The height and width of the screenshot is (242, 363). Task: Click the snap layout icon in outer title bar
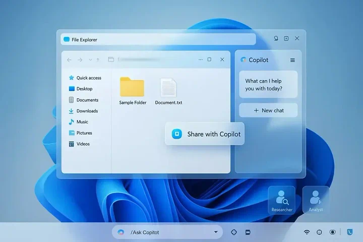[x=286, y=38]
